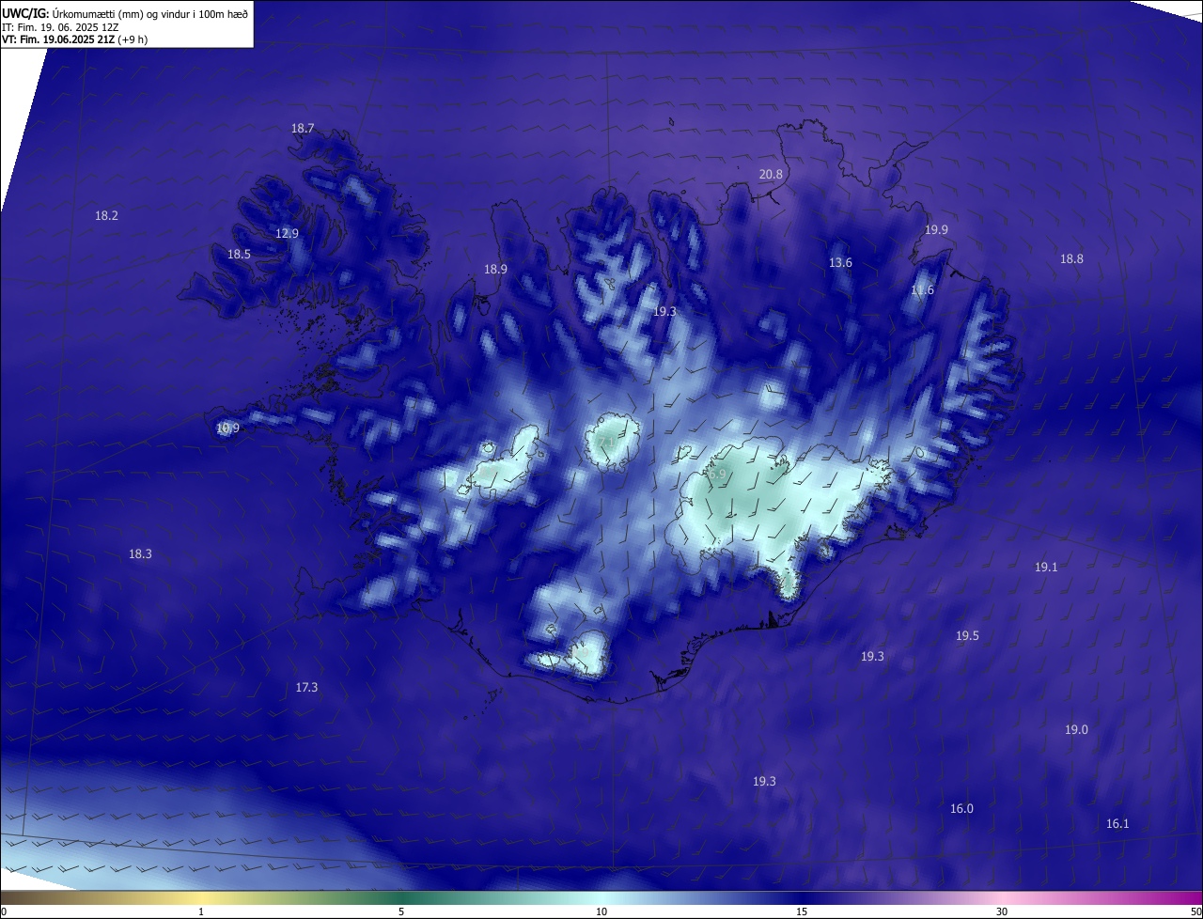This screenshot has height=919, width=1203.
Task: Click the 13.6 value label
Action: coord(840,263)
